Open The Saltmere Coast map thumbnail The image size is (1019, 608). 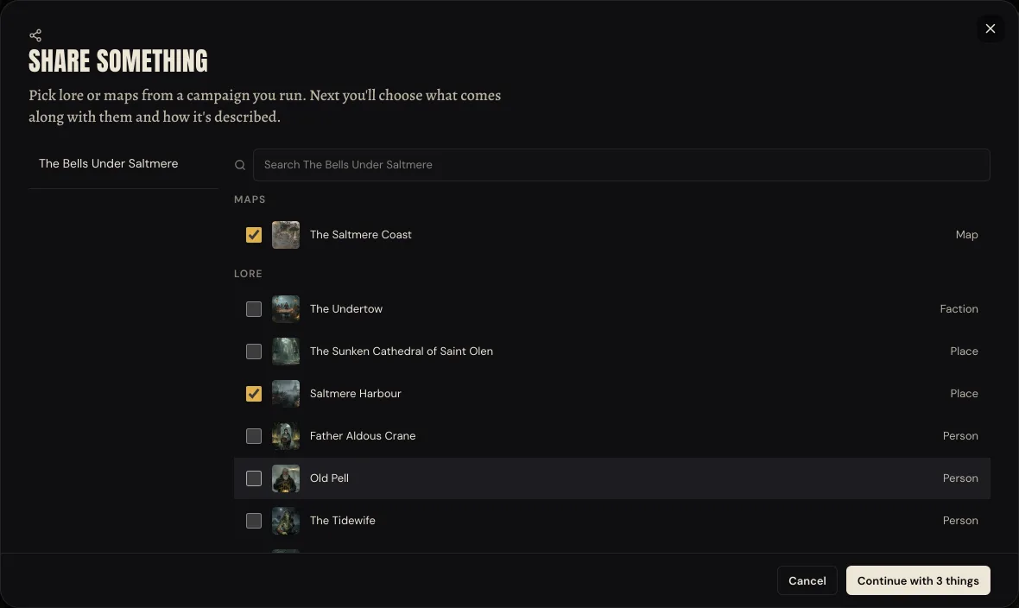(285, 235)
